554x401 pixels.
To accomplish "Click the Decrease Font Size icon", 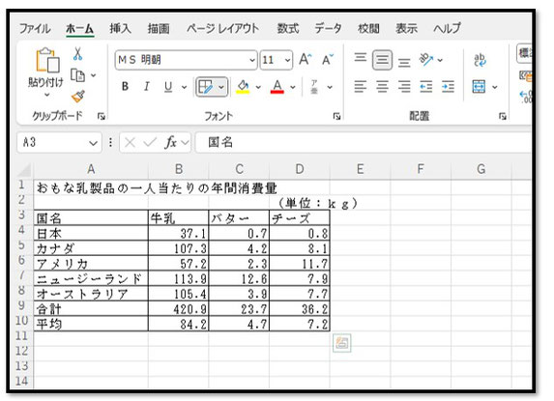I will 328,60.
